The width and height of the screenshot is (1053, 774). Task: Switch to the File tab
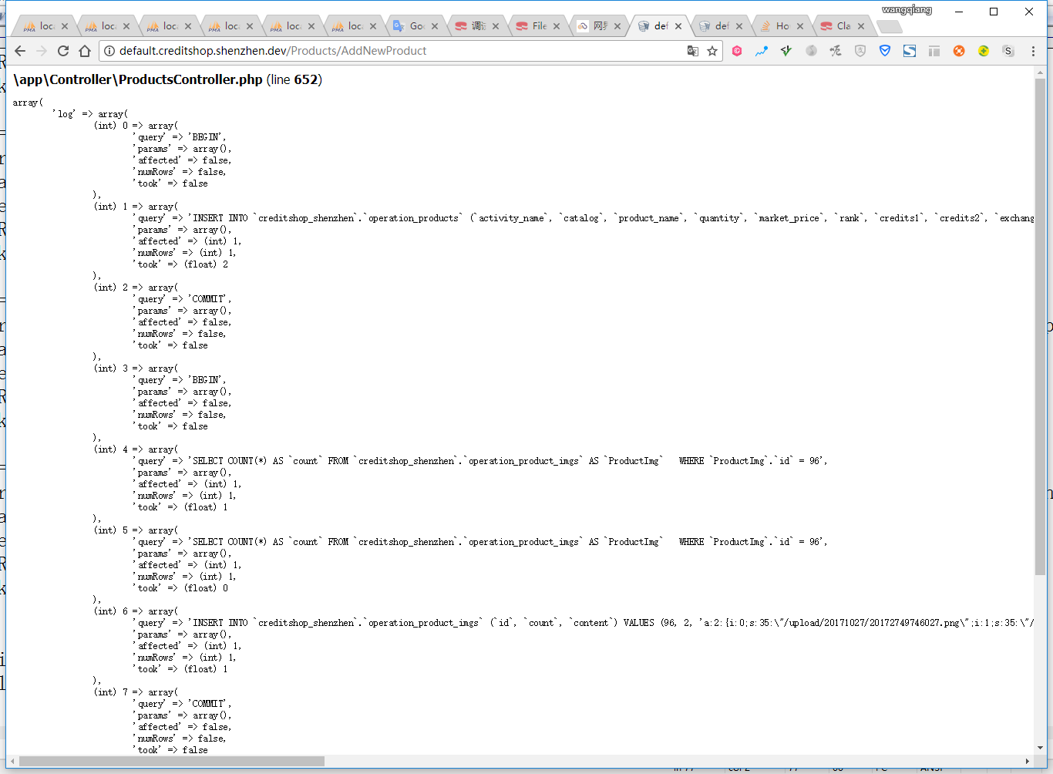(539, 26)
